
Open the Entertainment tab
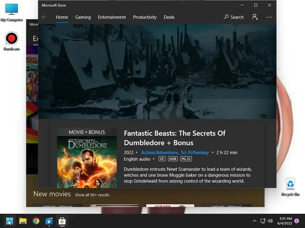tap(112, 17)
